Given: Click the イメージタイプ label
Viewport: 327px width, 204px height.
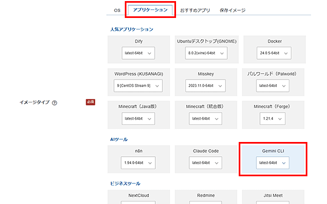Looking at the screenshot, I should point(34,102).
